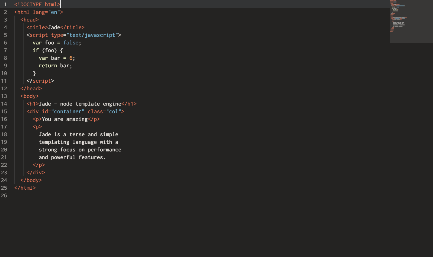Viewport: 433px width, 257px height.
Task: Click the closing div tag
Action: 36,173
